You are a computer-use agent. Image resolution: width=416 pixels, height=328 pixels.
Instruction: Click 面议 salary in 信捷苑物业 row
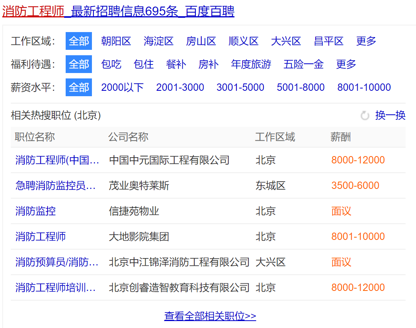click(341, 211)
